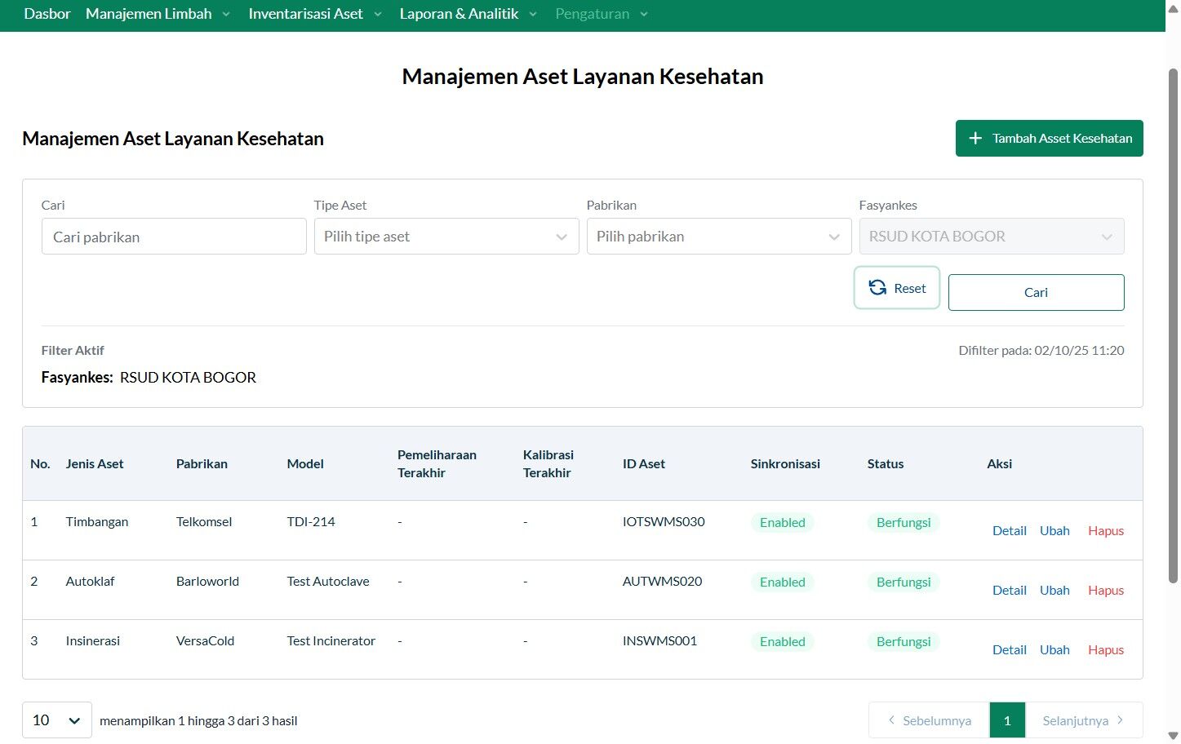Click the vertical page scrollbar
Viewport: 1181px width, 744px height.
[1173, 326]
